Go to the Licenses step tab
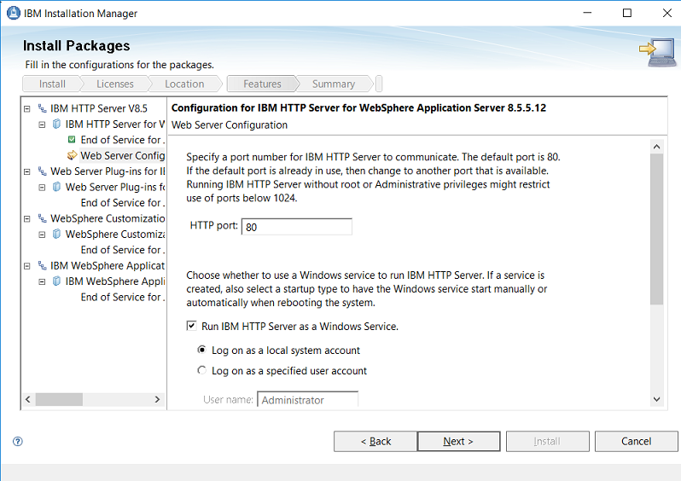The width and height of the screenshot is (681, 481). pyautogui.click(x=115, y=84)
